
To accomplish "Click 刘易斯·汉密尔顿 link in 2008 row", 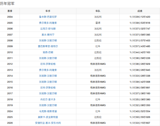I will [x=48, y=41].
